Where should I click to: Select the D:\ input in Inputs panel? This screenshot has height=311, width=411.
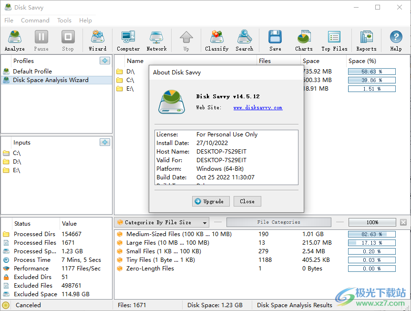pos(56,162)
